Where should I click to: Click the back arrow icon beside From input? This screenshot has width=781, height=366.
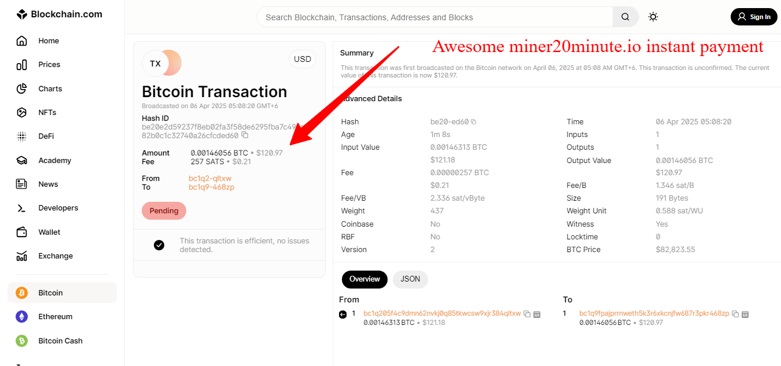click(x=342, y=314)
